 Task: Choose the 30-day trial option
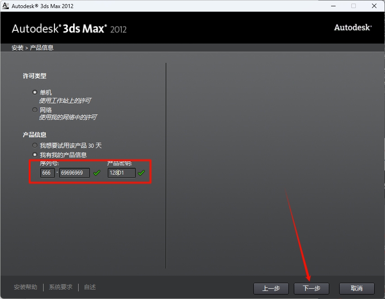(x=35, y=145)
